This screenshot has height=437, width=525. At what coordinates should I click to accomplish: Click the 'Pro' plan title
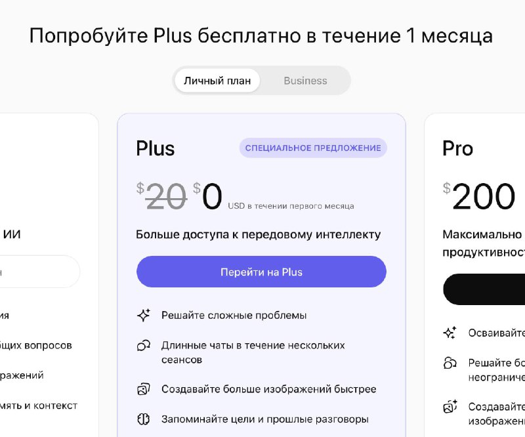(x=457, y=148)
